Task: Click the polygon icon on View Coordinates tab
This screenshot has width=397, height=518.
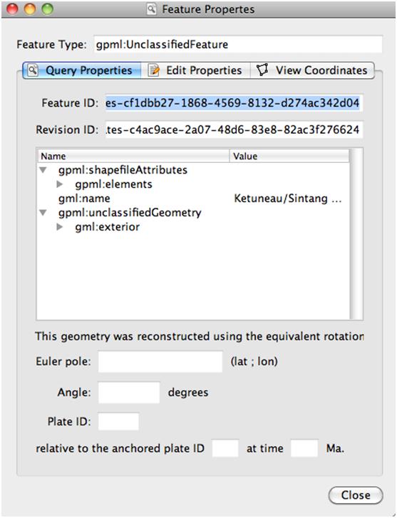Action: pos(262,70)
